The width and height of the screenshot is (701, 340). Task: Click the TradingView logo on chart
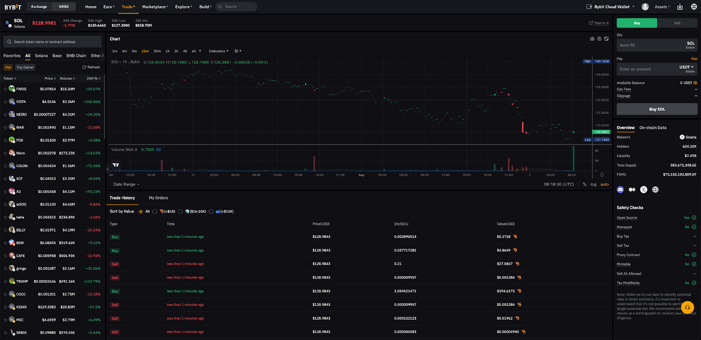(116, 165)
